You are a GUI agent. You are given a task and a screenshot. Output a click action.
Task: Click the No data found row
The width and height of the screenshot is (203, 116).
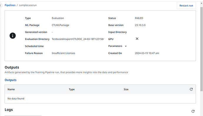100,98
